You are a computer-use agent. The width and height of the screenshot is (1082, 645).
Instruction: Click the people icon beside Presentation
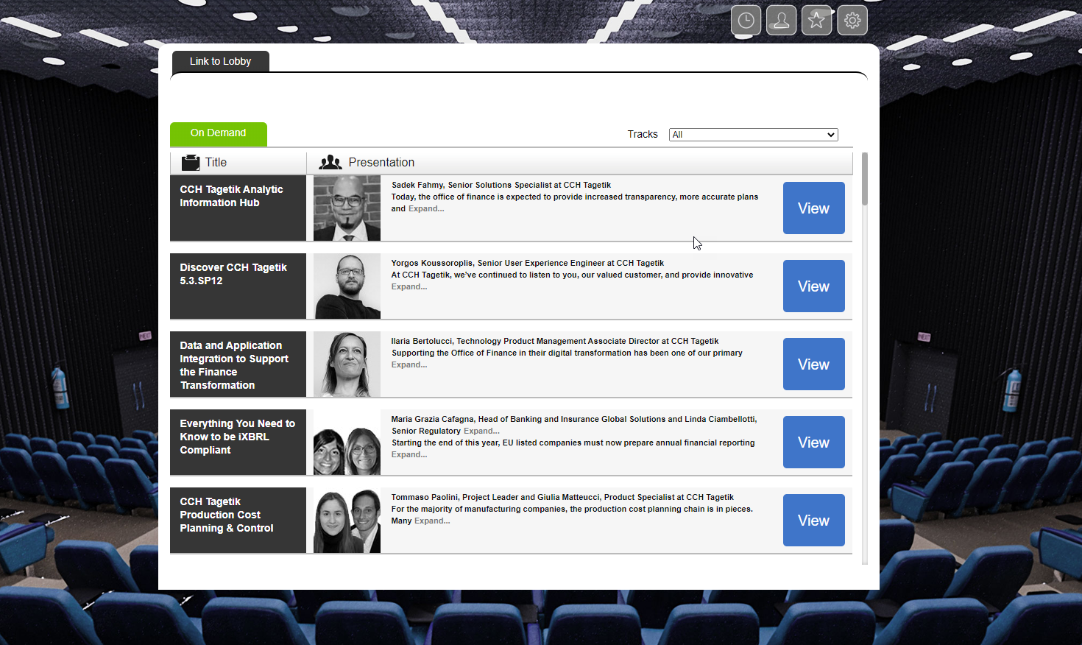tap(330, 163)
